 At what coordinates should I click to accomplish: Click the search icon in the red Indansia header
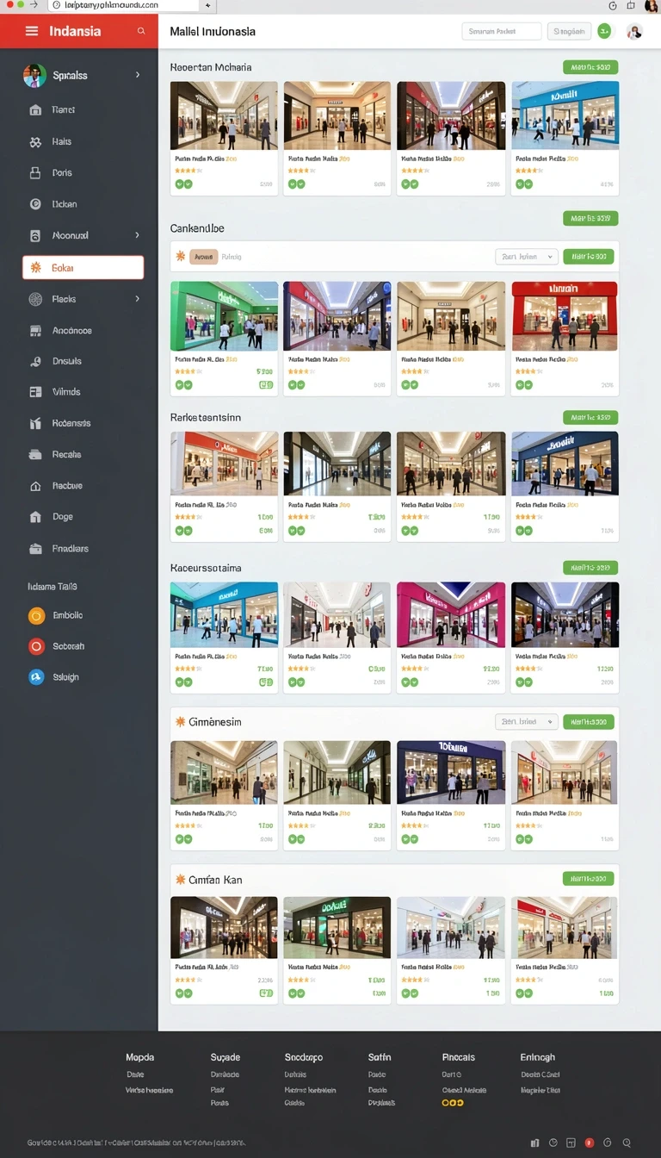(x=141, y=31)
